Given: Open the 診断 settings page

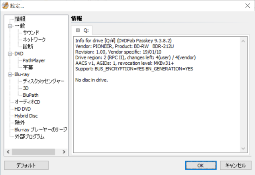Looking at the screenshot, I should [x=28, y=47].
